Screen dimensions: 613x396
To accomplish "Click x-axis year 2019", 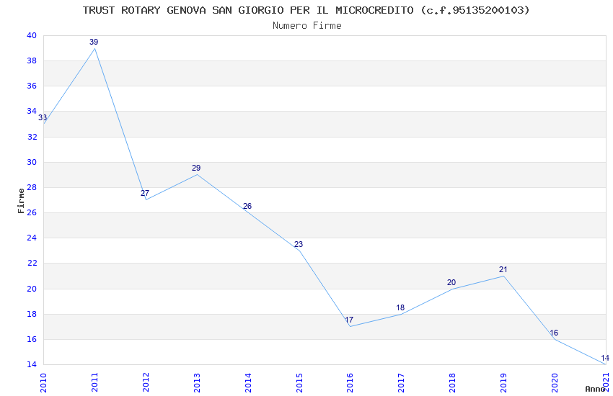I will click(504, 383).
